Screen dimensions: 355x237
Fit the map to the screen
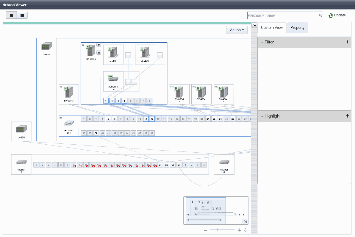tap(246, 230)
